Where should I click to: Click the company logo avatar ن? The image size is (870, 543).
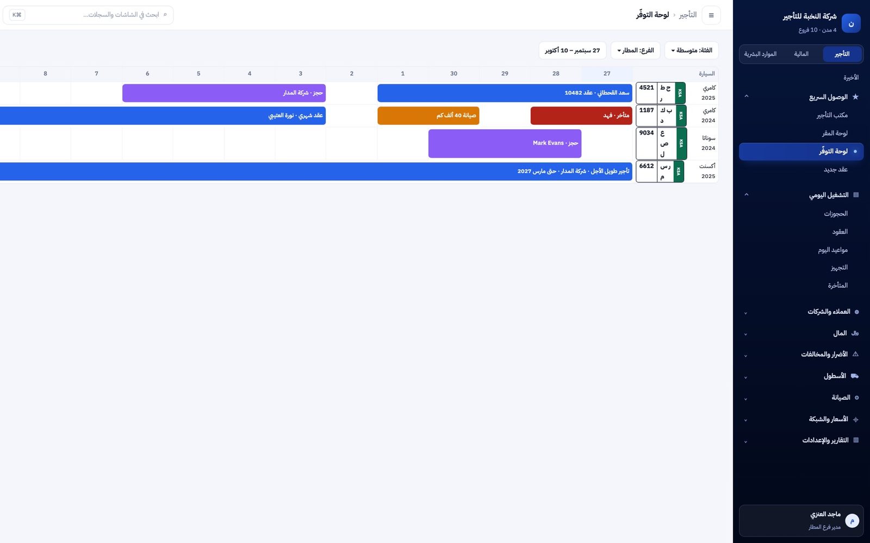851,23
